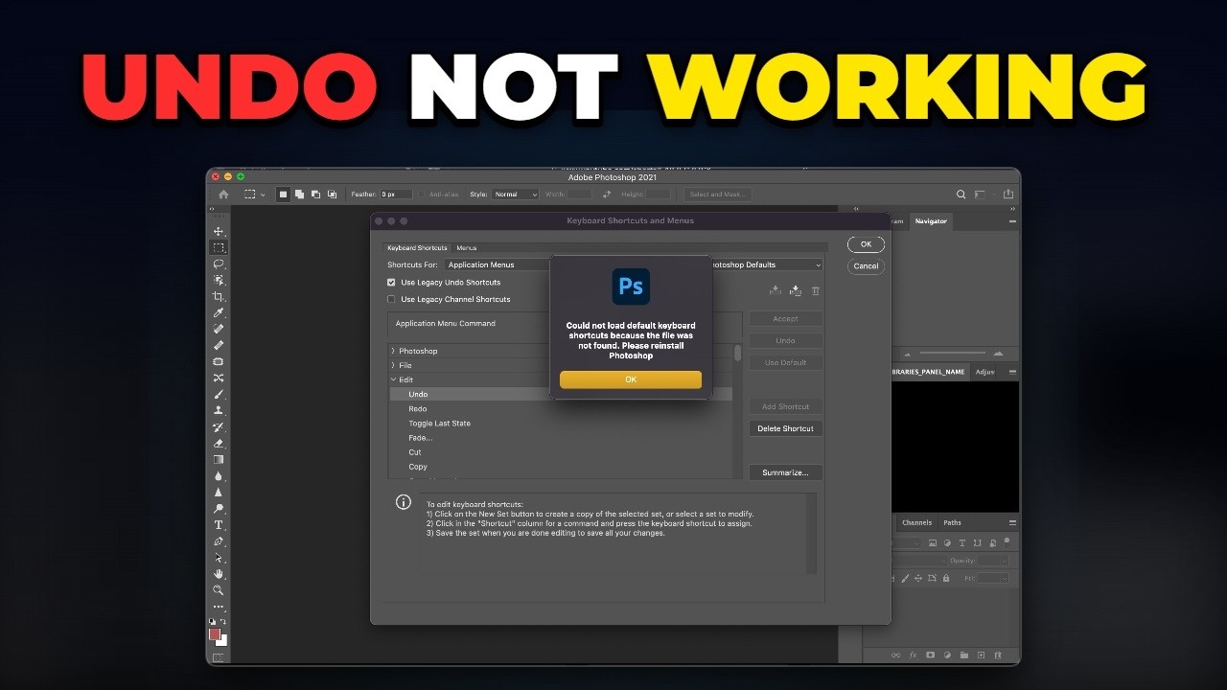Select the Rectangular Marquee tool in toolbar
Image resolution: width=1227 pixels, height=690 pixels.
(x=219, y=247)
